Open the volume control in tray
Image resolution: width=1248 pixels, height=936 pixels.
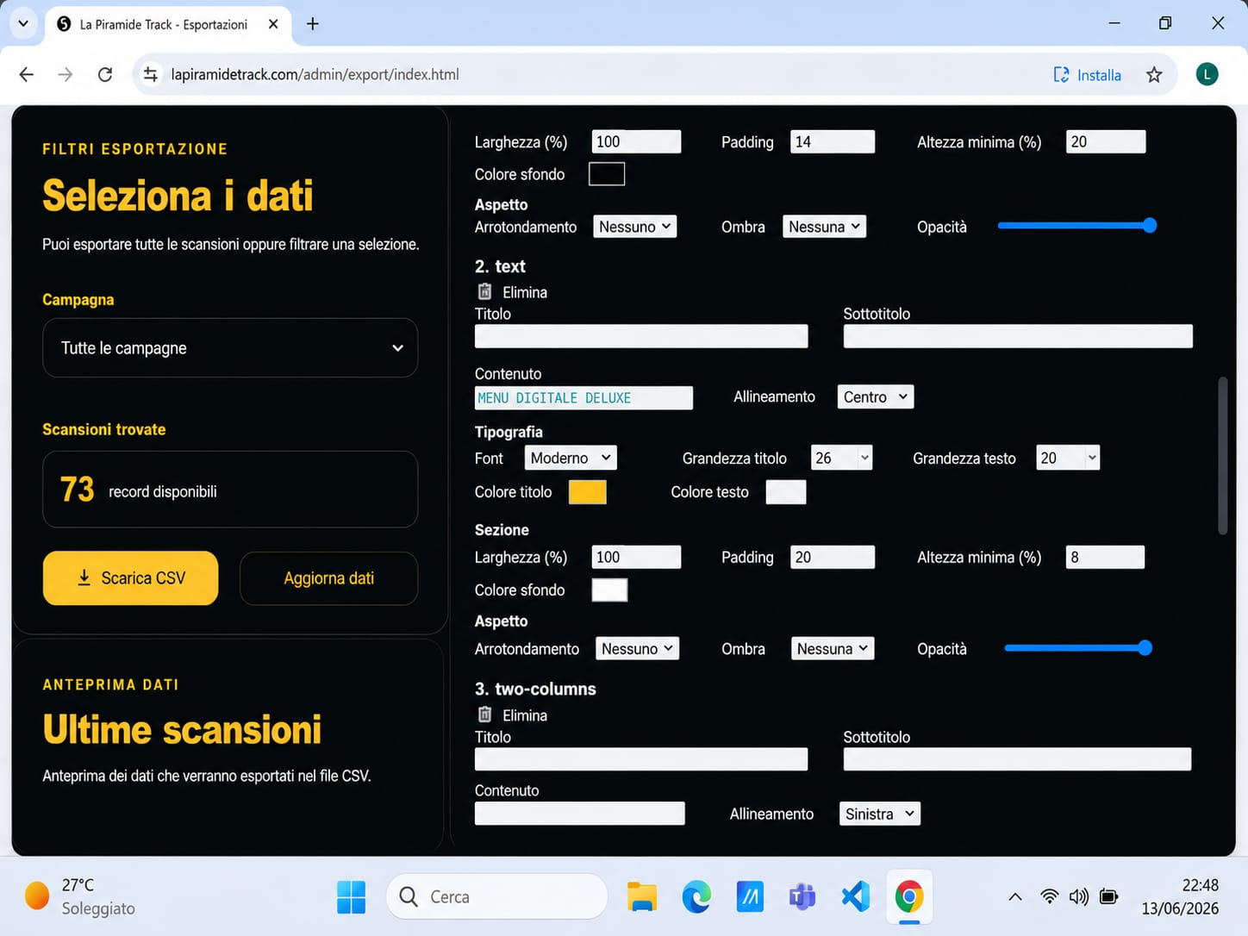point(1078,897)
